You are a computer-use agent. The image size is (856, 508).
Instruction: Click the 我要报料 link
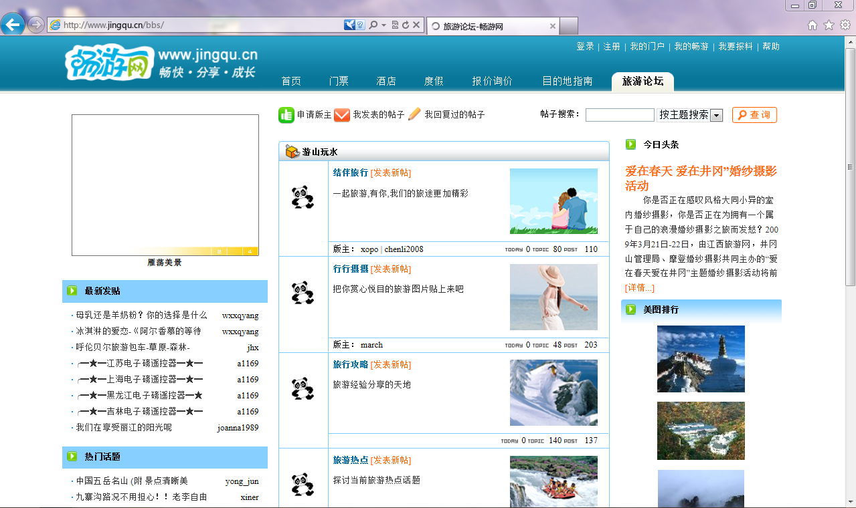coord(736,46)
